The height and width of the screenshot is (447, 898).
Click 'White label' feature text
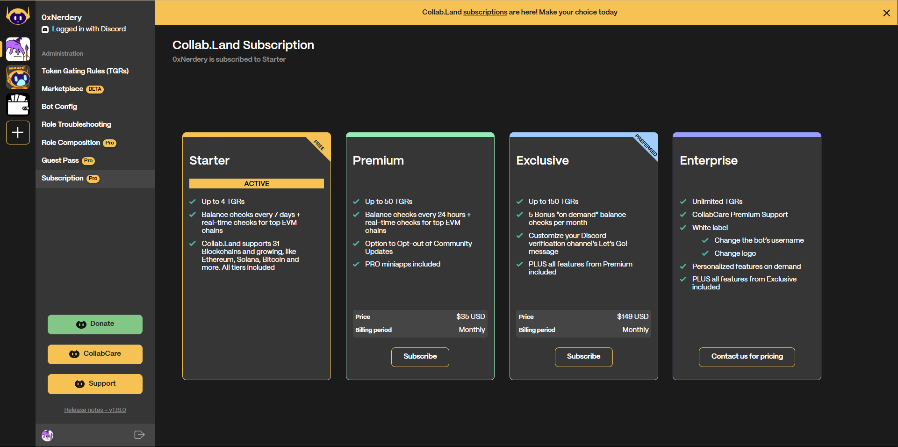coord(710,228)
